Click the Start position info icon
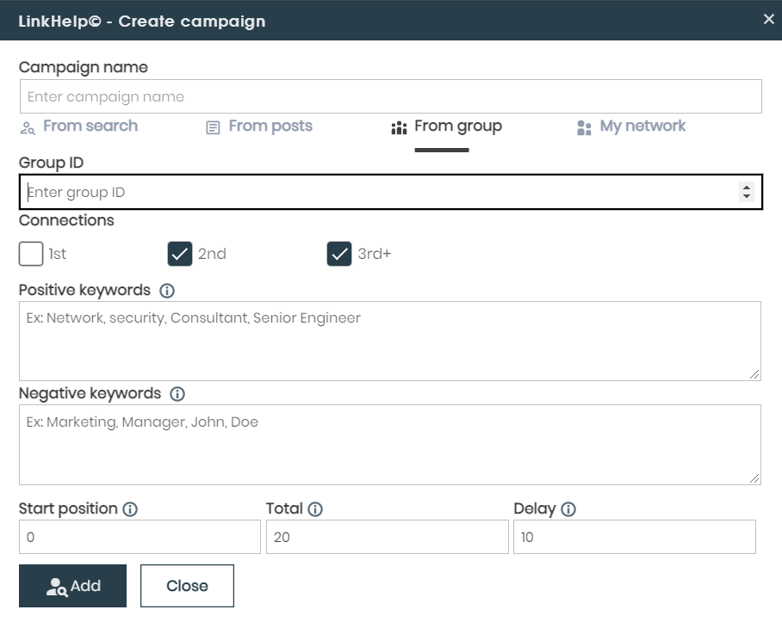 130,509
